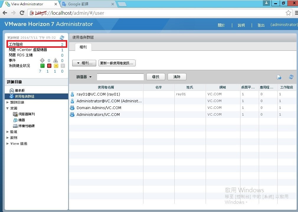Select group row Administrators/VC.COM

182,114
